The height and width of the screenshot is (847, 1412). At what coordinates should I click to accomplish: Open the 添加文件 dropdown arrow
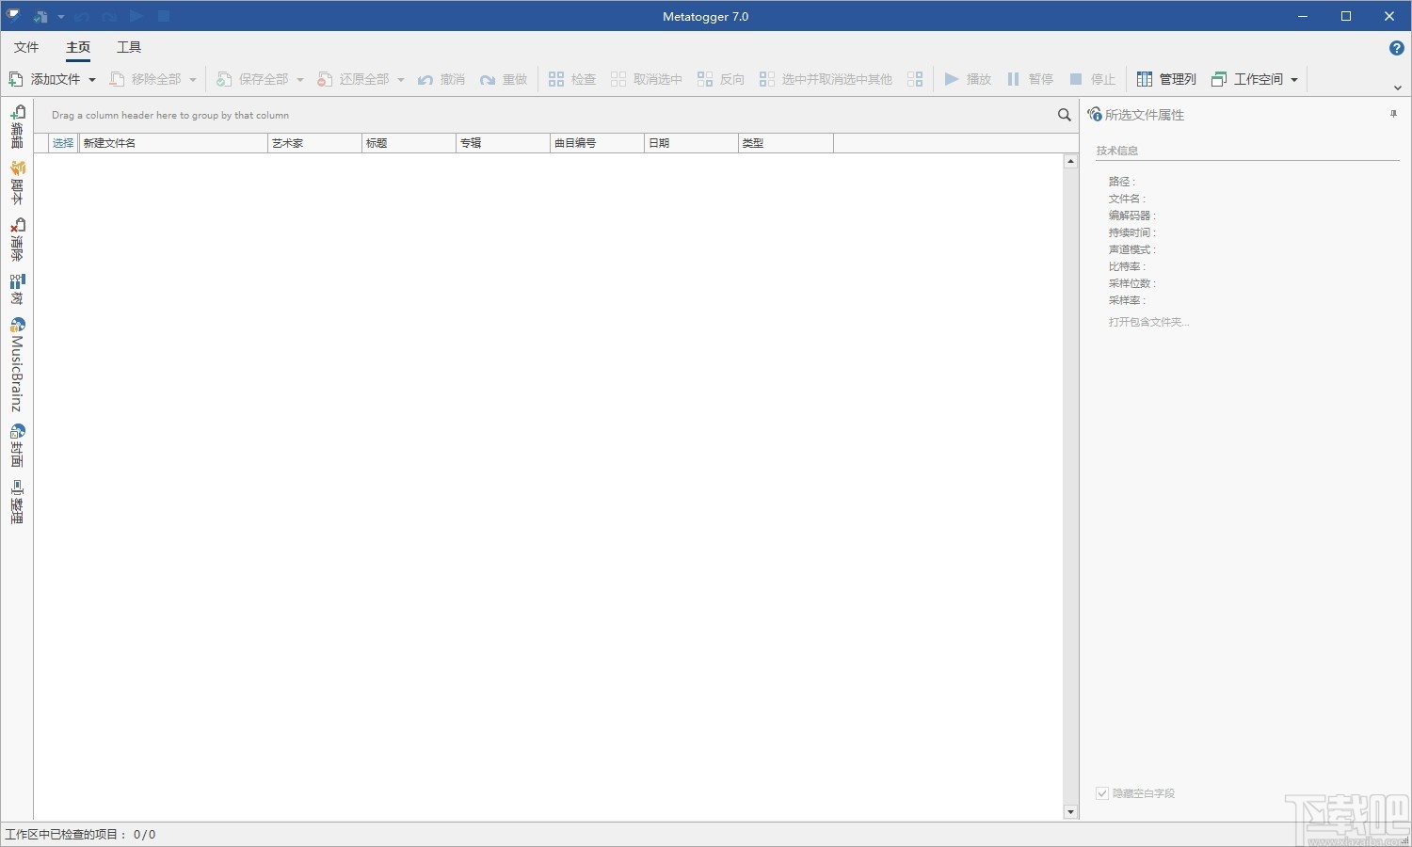(x=92, y=80)
